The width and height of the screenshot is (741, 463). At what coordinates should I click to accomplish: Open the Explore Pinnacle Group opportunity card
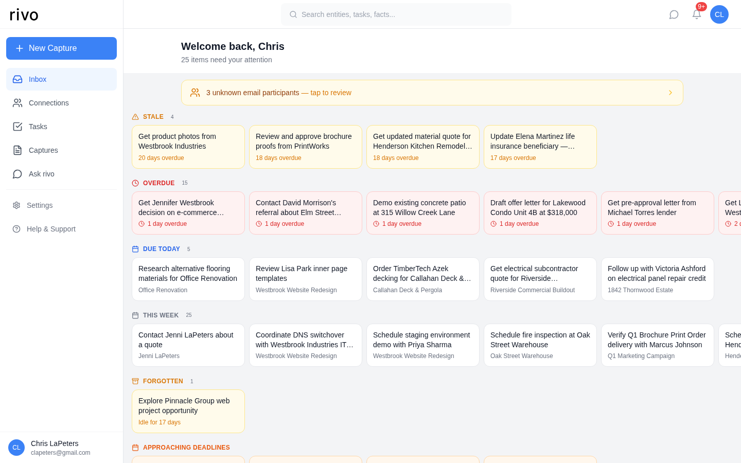(188, 411)
